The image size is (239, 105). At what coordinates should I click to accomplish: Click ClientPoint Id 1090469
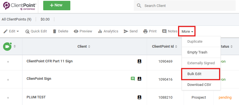(165, 62)
